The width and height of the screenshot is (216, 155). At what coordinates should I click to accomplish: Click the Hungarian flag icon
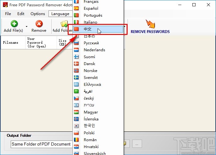pos(76,112)
